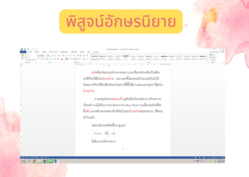Click the Windows Start button
Viewport: 249px width, 177px height.
23,161
